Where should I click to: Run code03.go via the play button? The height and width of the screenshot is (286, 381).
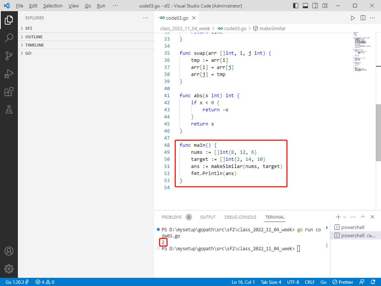coord(352,18)
